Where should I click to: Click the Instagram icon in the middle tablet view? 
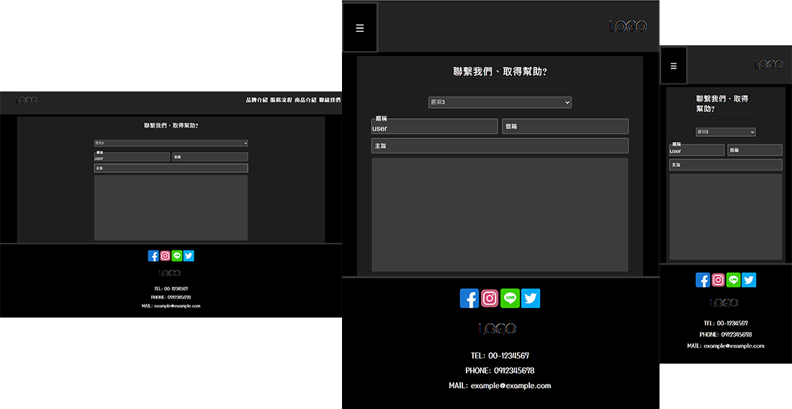490,298
